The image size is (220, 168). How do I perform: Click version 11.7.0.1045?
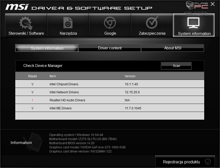133,108
